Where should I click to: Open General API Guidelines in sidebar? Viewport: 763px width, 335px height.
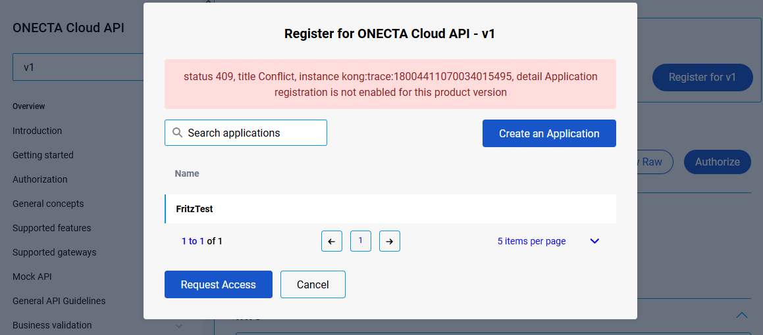click(59, 301)
